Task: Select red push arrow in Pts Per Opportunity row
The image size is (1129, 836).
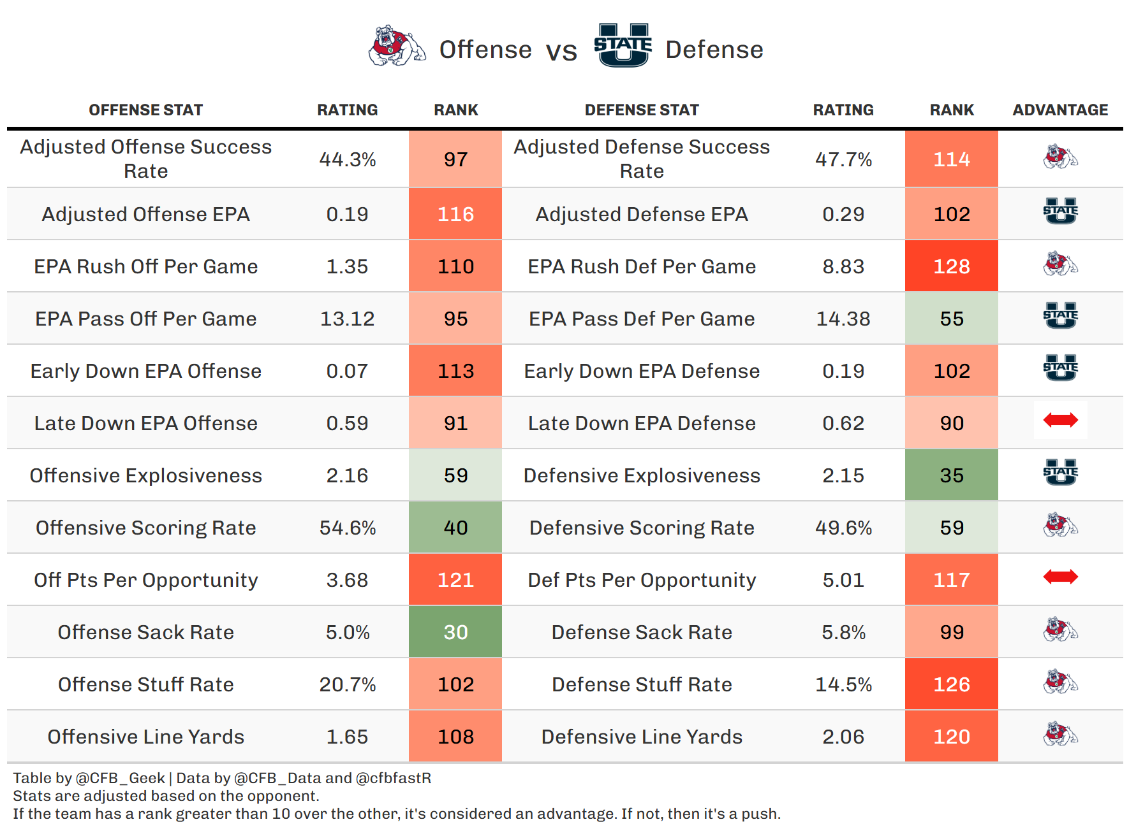Action: coord(1060,577)
